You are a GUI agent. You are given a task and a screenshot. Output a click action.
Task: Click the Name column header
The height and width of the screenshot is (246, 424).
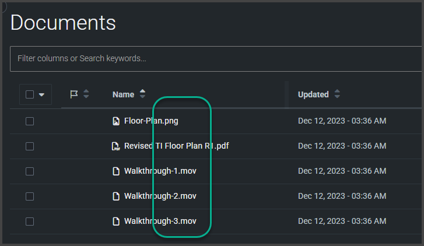pos(123,94)
